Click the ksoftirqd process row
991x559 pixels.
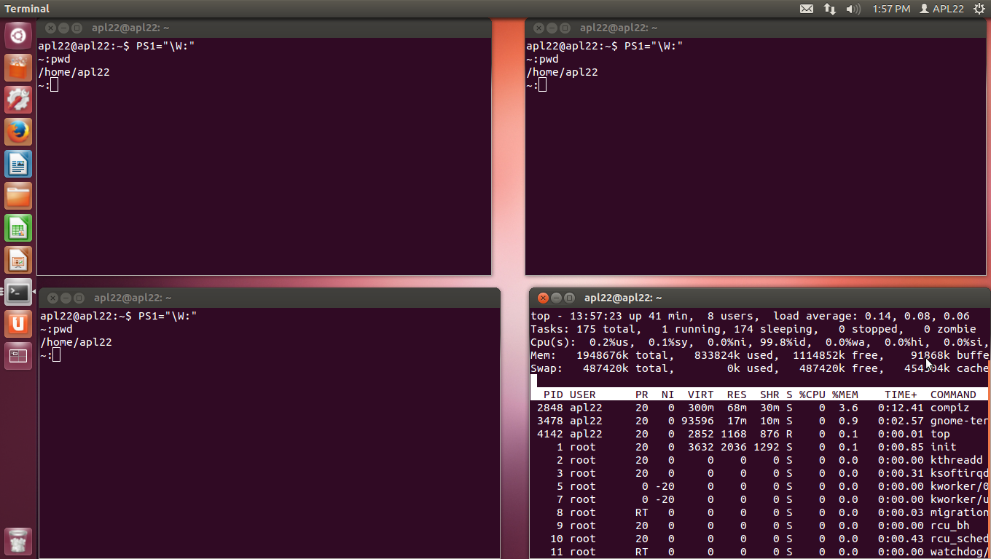pyautogui.click(x=759, y=473)
